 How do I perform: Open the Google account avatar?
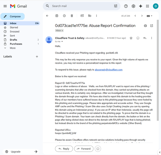tap(156, 6)
